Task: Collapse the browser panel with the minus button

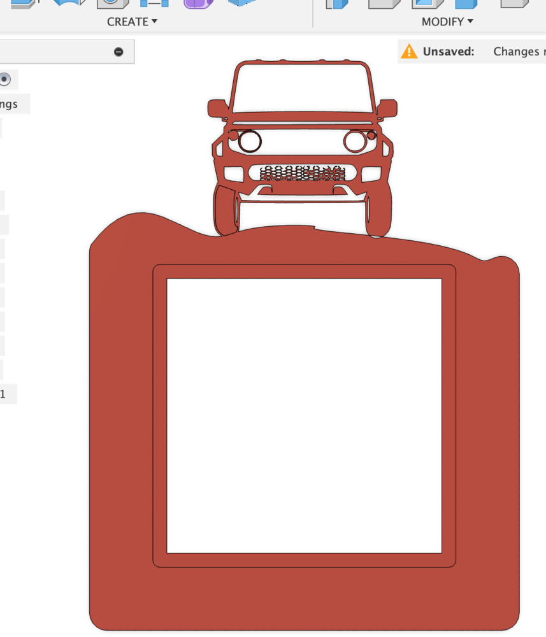Action: coord(119,52)
